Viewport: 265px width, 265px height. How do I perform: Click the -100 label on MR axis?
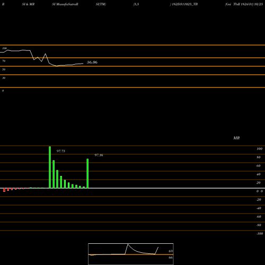(260, 234)
